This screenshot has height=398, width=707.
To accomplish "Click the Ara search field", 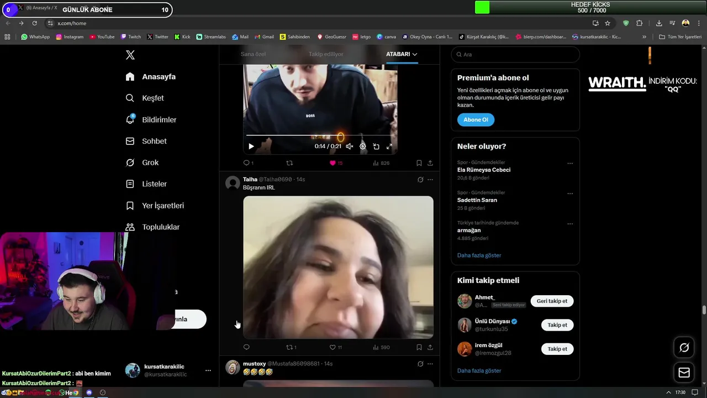I will click(x=515, y=54).
